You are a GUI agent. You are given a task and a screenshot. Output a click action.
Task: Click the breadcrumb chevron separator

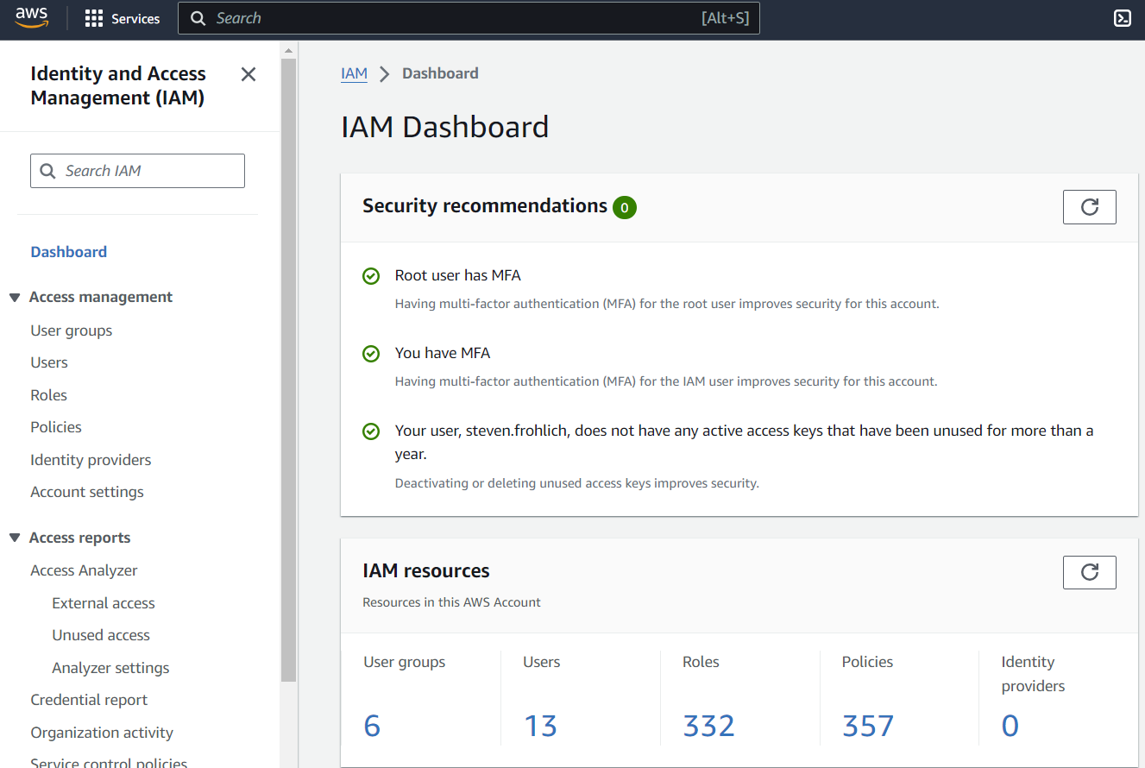coord(385,74)
